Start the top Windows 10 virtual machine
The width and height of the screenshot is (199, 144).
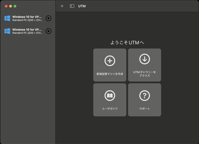click(x=49, y=18)
